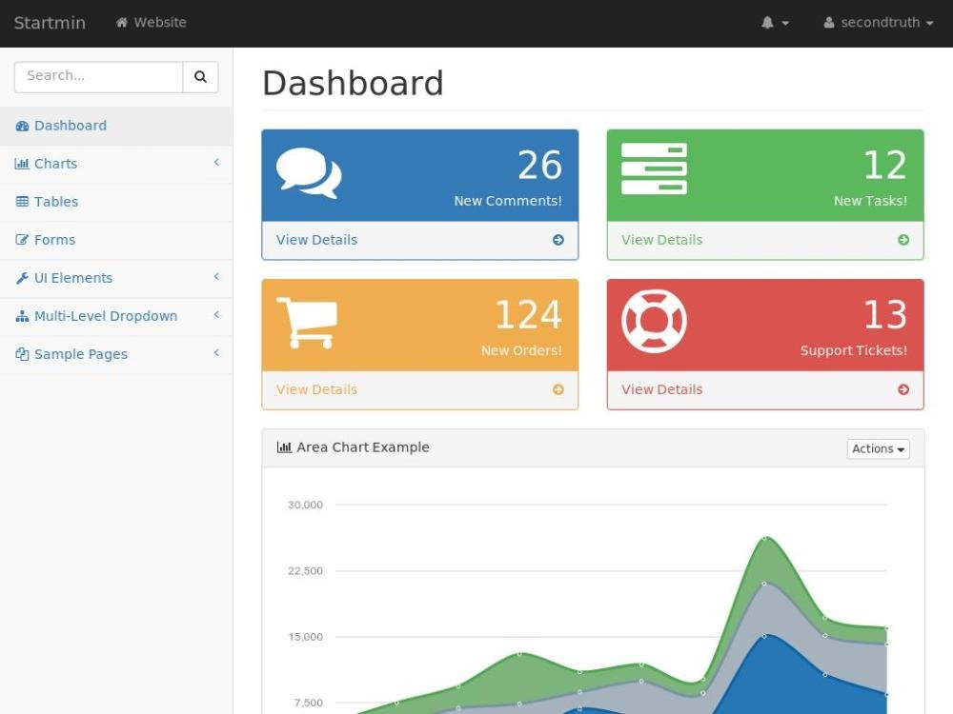
Task: Click arrow icon in New Comments footer
Action: tap(558, 240)
